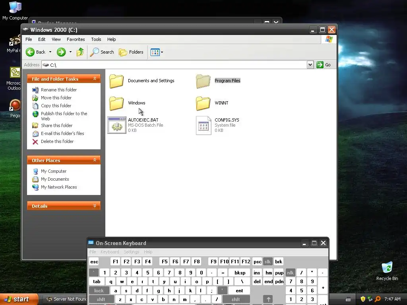The height and width of the screenshot is (305, 407).
Task: Open the Search magnifier tool
Action: pyautogui.click(x=102, y=52)
